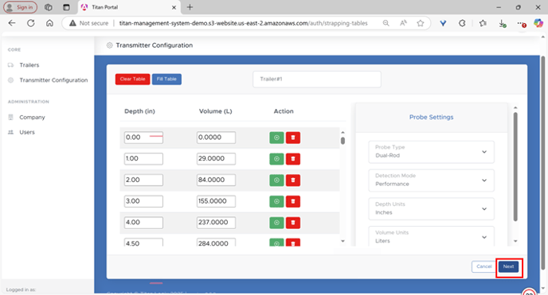The height and width of the screenshot is (295, 548).
Task: Add a row after the 2.00 depth row
Action: coord(276,180)
